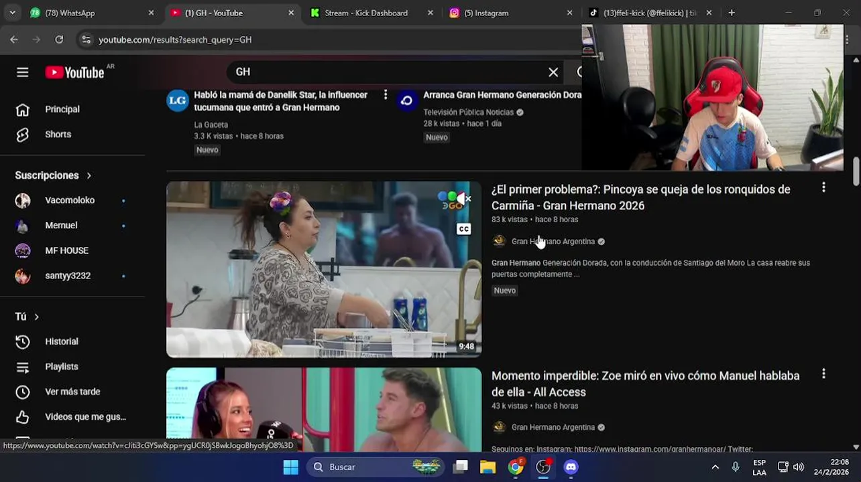Reload the page with refresh icon

[59, 39]
